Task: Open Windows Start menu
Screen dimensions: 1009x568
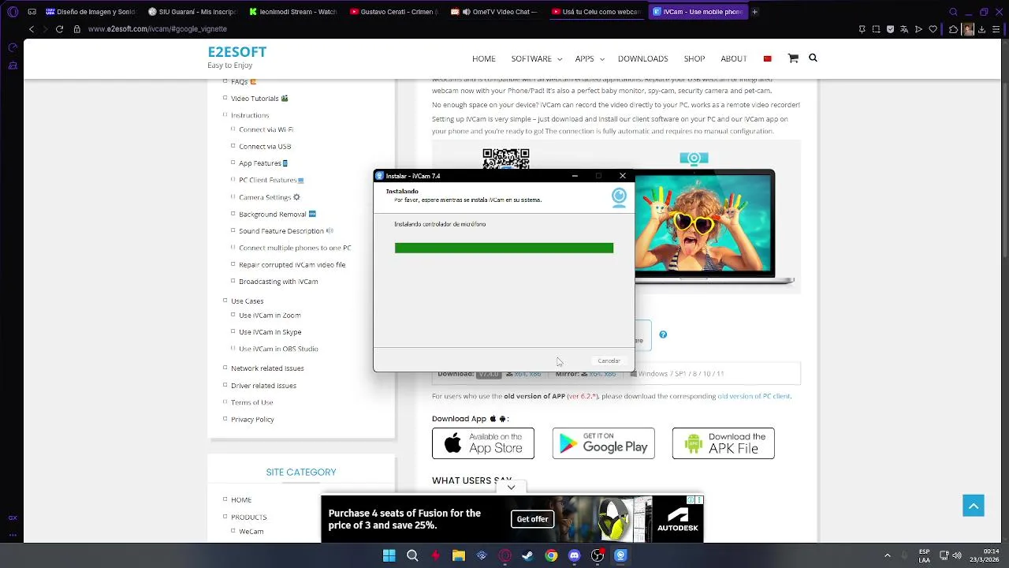Action: tap(389, 555)
